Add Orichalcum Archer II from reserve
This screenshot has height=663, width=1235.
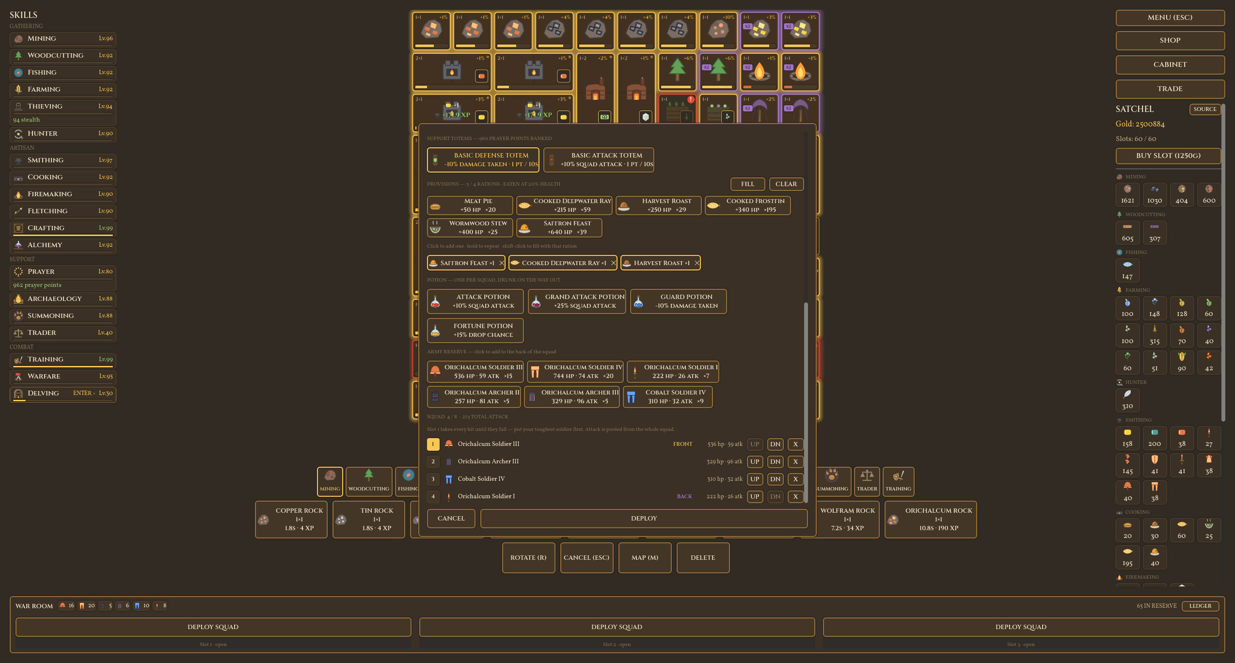(474, 396)
